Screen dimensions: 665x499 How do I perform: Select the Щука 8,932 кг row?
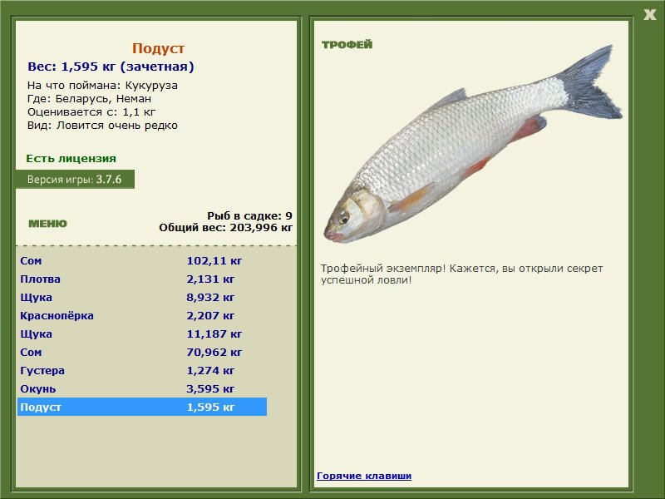142,297
